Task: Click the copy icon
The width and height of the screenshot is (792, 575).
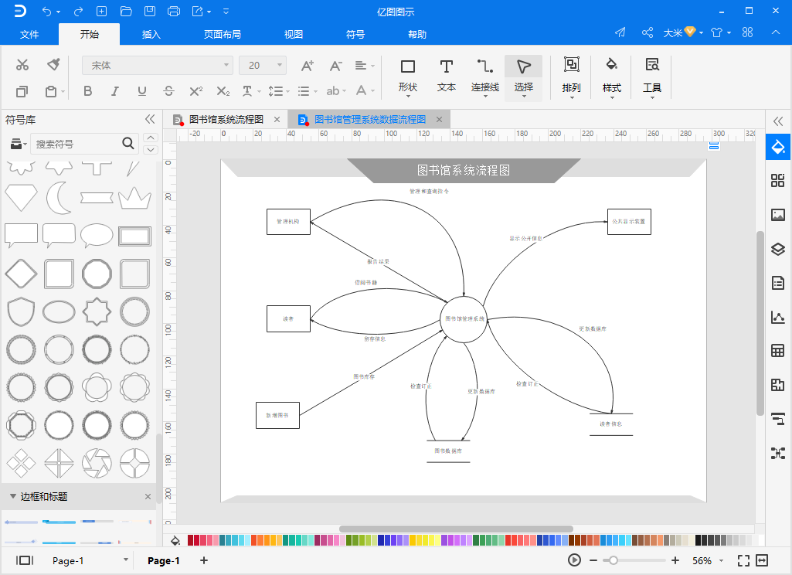Action: tap(22, 91)
